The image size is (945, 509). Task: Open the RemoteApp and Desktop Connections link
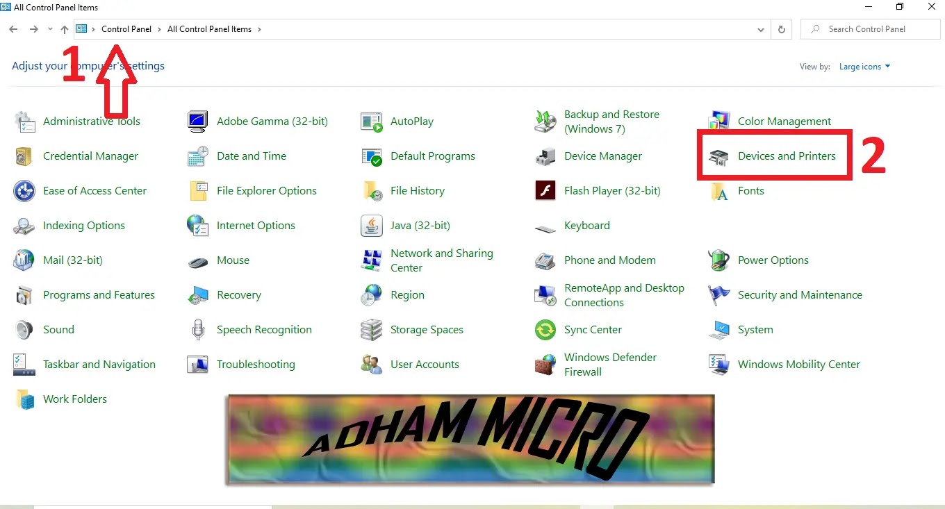pos(624,295)
